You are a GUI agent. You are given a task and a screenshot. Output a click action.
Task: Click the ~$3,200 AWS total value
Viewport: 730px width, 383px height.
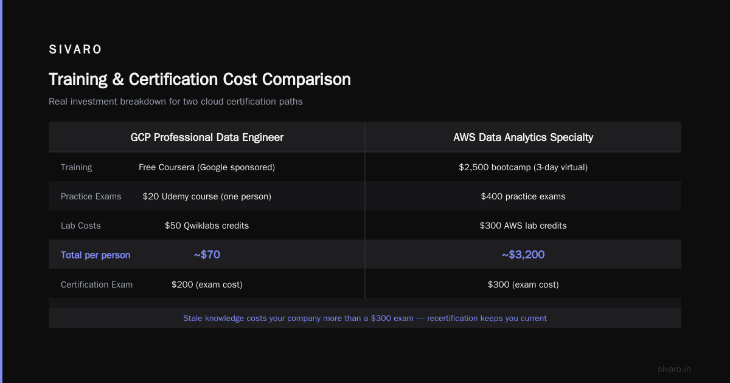523,255
